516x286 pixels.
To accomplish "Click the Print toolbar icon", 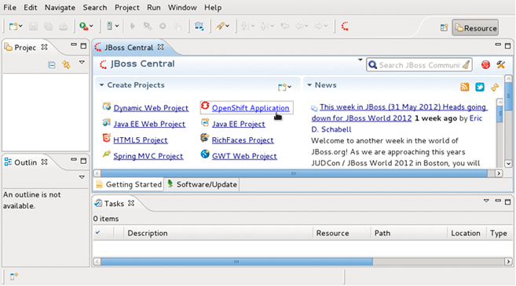I will point(63,26).
